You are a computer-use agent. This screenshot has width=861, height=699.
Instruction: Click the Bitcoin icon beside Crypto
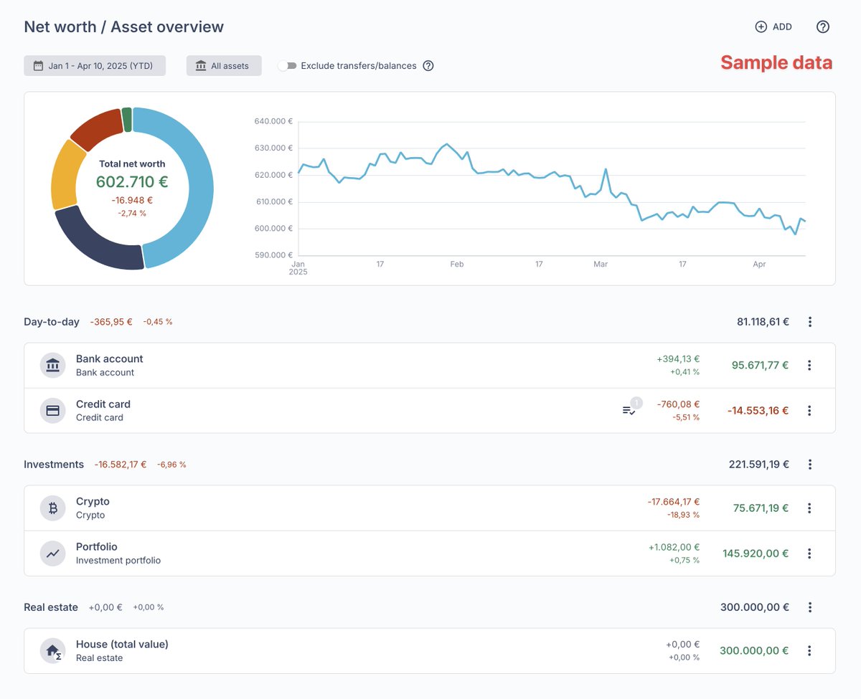click(x=52, y=508)
